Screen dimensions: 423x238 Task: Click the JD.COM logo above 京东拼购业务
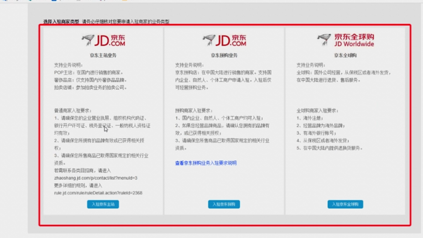point(225,40)
